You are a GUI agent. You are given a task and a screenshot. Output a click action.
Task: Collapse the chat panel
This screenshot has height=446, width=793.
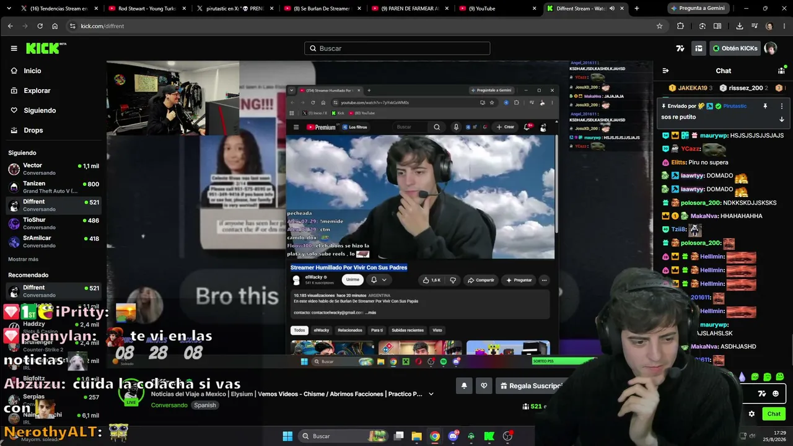[665, 71]
